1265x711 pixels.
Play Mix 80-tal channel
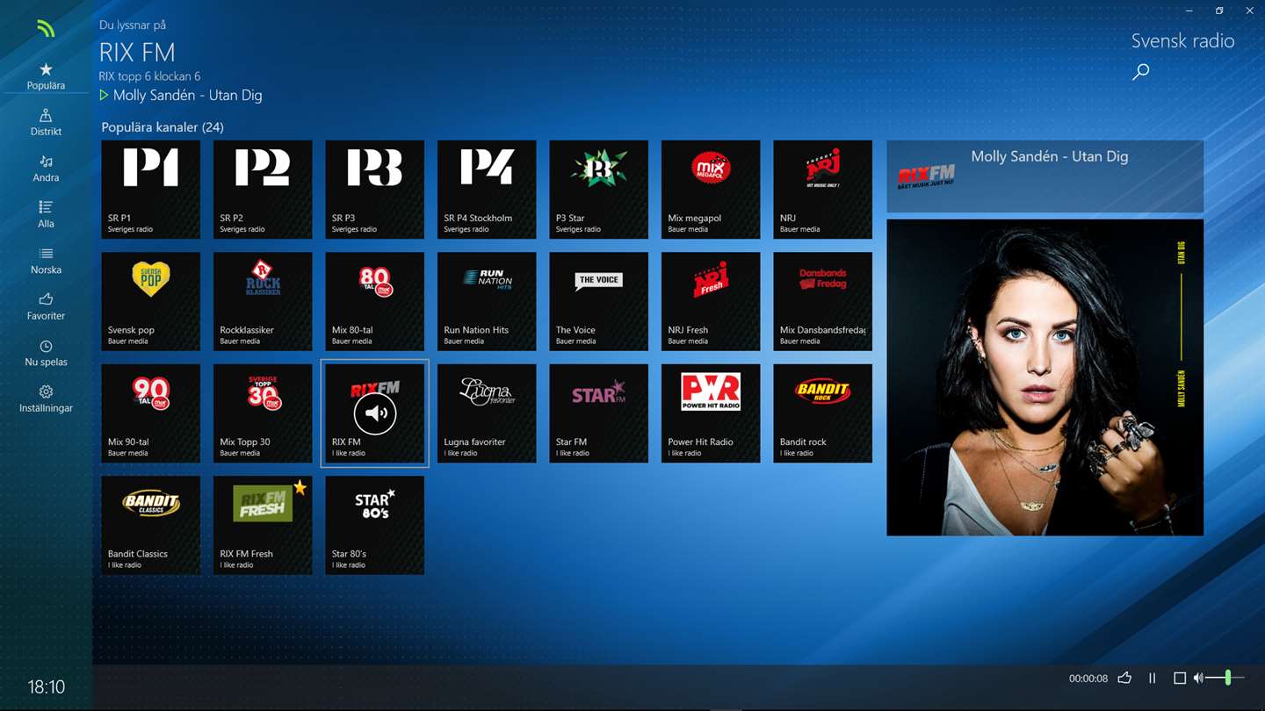(374, 302)
